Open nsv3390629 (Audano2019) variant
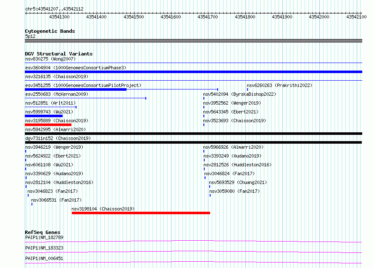The image size is (374, 268). point(54,173)
